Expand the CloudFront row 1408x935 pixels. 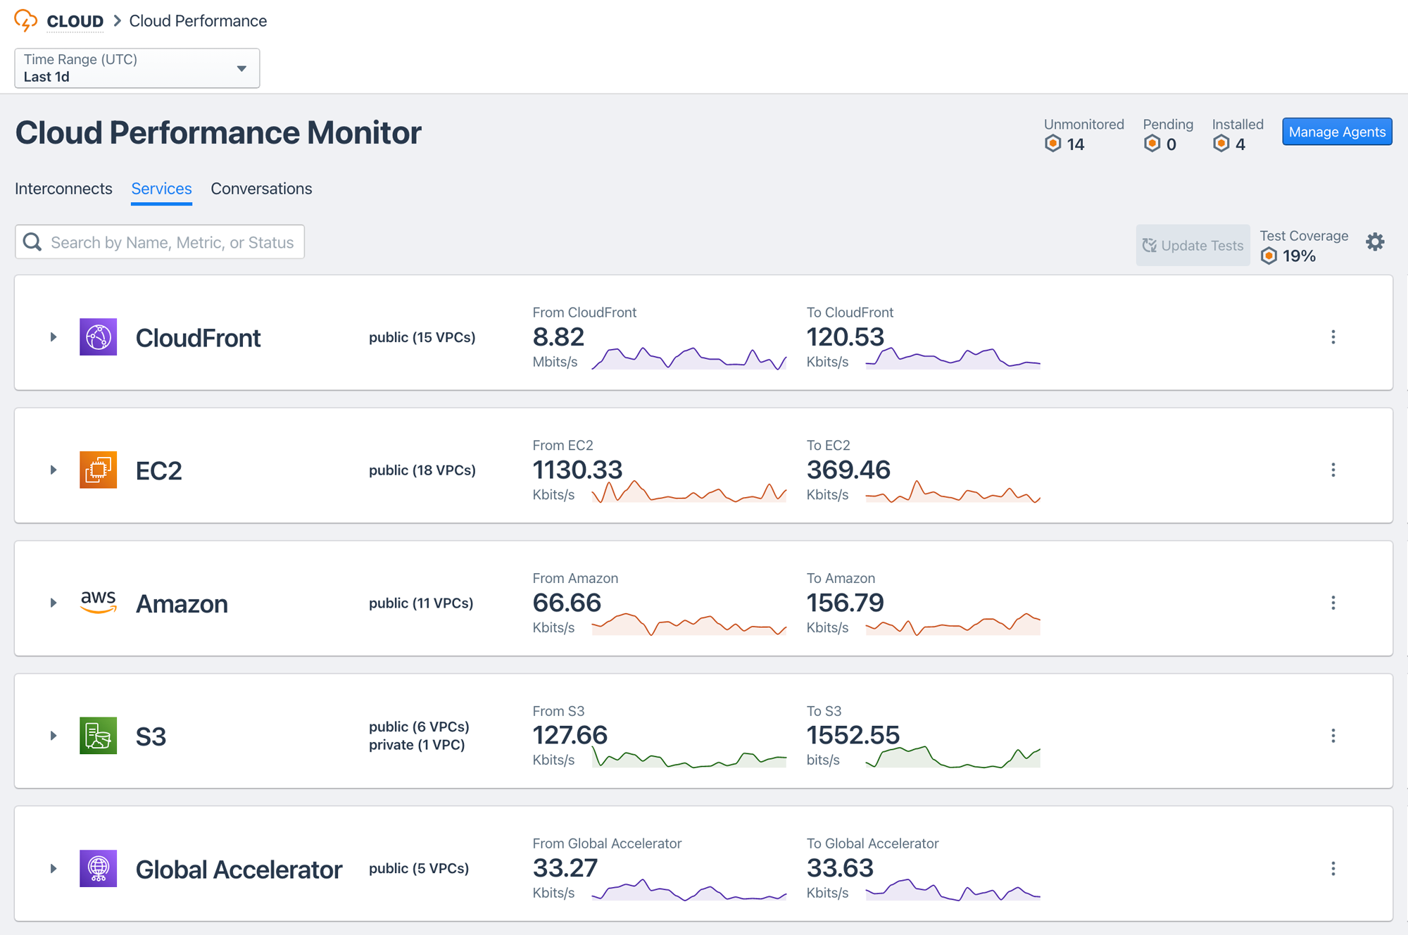[x=54, y=337]
